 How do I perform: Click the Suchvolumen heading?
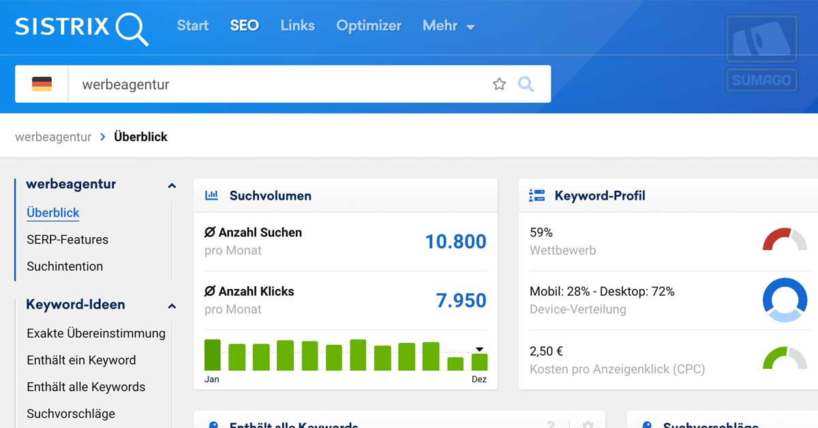270,196
